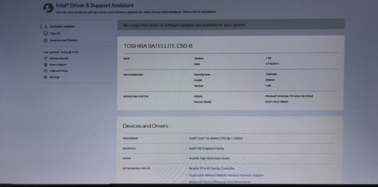Click Save a Report link
378x187 pixels.
[x=58, y=65]
